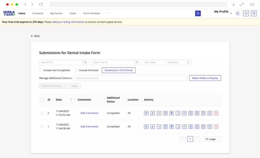Forward submission 2 using arrow icon
The image size is (260, 158).
(159, 113)
